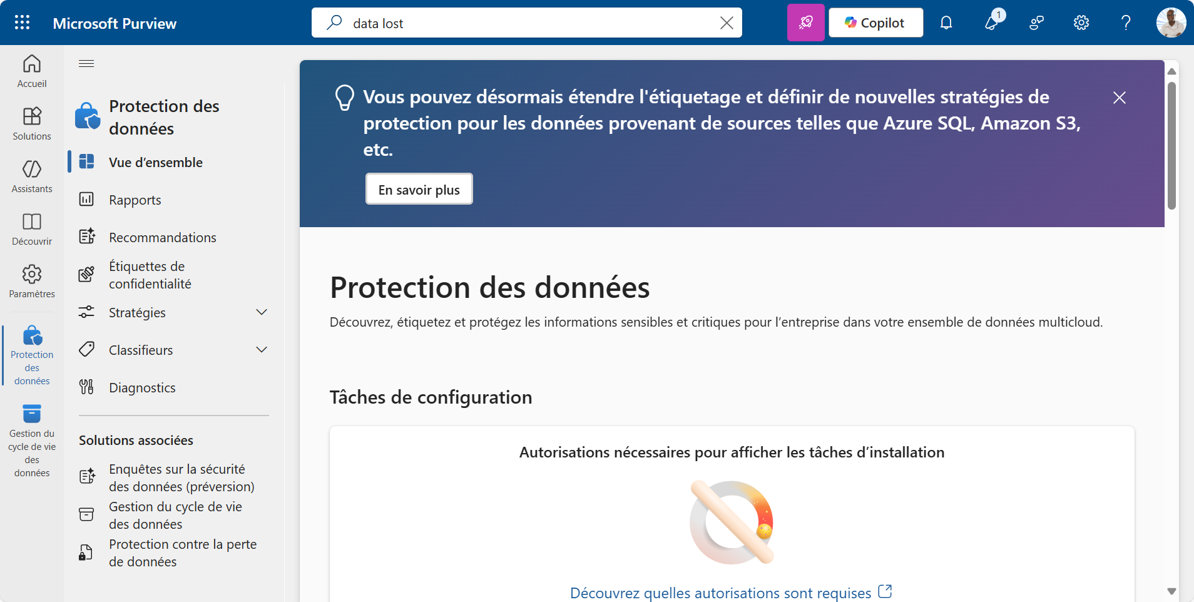The width and height of the screenshot is (1194, 602).
Task: Click the notifications bell icon
Action: [x=946, y=23]
